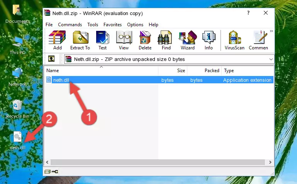Open the Favorites menu
Screen dimensions: 297x184
[x=112, y=25]
